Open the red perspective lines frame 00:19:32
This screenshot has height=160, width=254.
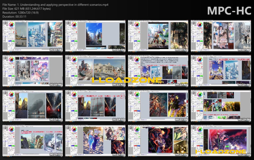95,106
